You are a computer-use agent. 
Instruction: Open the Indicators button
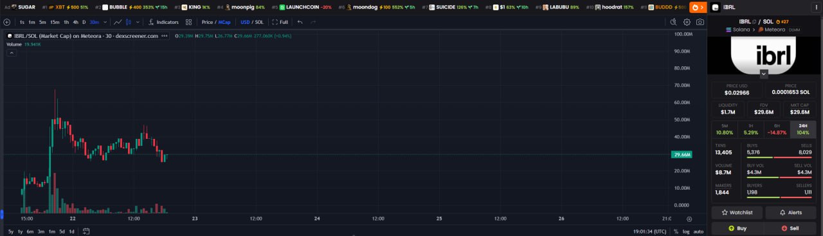coord(163,22)
